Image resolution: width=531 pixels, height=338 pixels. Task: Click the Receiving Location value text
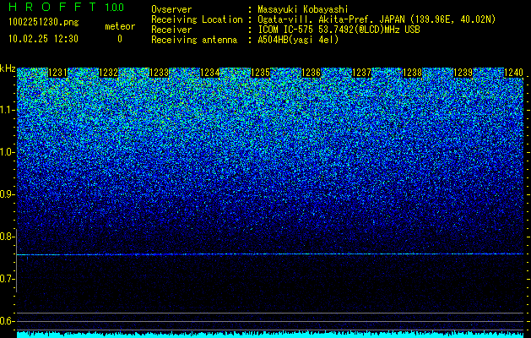(377, 20)
